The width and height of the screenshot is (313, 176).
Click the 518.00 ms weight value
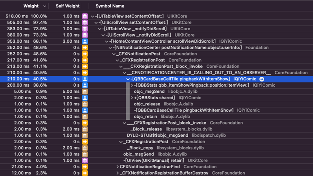tap(17, 16)
